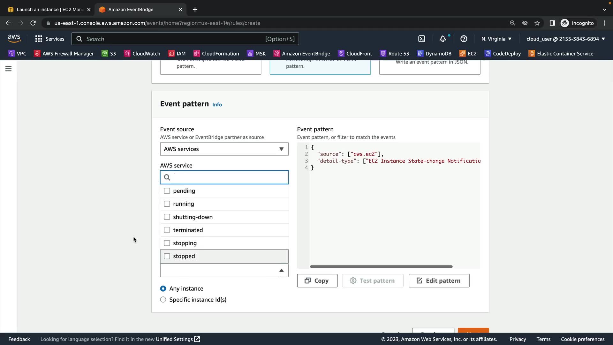The height and width of the screenshot is (345, 613).
Task: Check the stopped state checkbox
Action: [167, 256]
